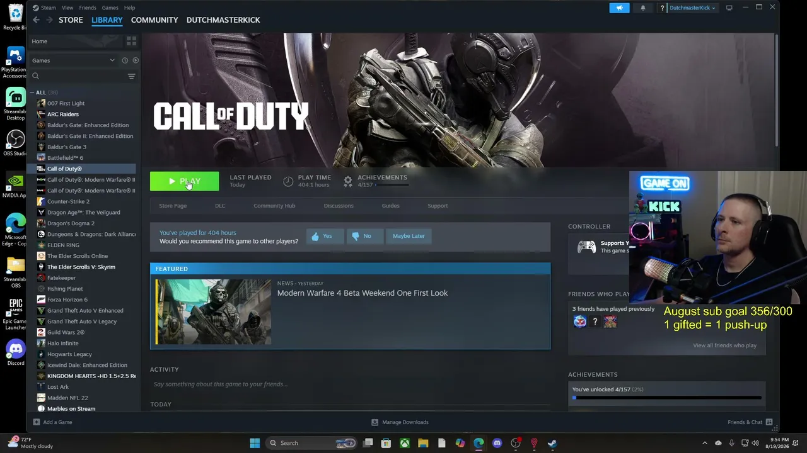Select Halo Infinite in the library list
This screenshot has width=807, height=453.
click(62, 343)
